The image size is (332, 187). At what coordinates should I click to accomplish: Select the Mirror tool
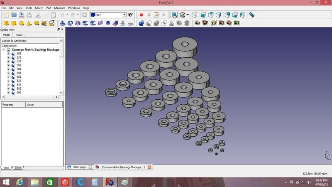tap(78, 23)
